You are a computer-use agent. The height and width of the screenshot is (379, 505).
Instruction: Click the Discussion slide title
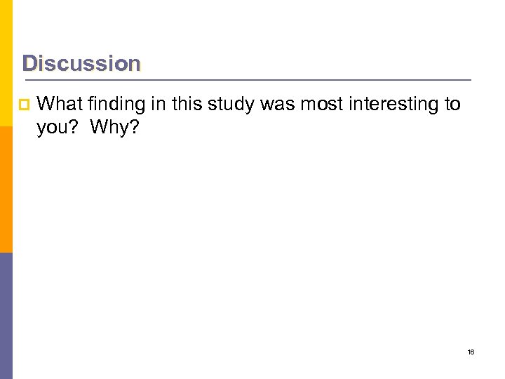point(81,63)
